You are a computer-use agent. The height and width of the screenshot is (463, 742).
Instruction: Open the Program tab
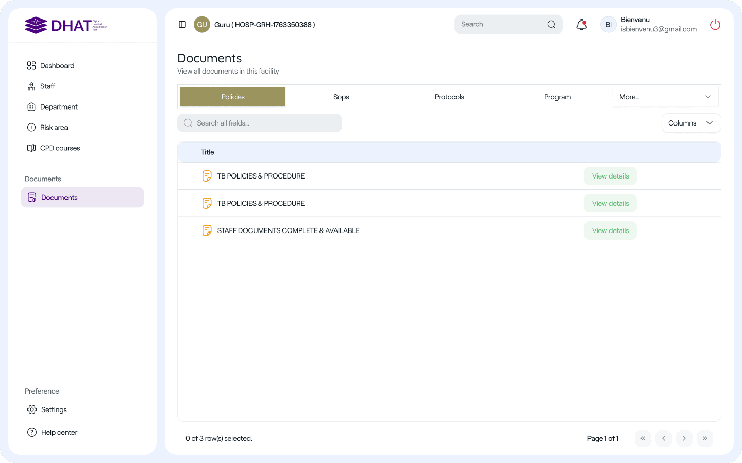[558, 97]
